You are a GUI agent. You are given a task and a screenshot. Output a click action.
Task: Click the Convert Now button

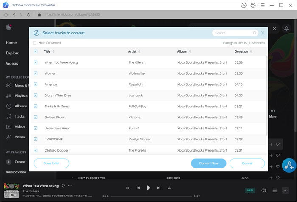coord(209,163)
